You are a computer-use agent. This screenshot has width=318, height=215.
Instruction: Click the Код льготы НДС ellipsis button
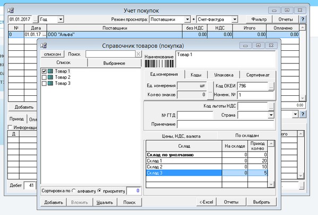(x=271, y=106)
